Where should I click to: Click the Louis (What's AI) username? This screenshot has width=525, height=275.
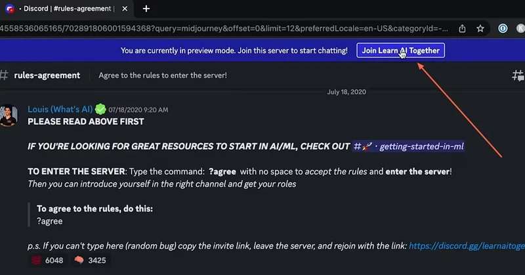(x=60, y=109)
